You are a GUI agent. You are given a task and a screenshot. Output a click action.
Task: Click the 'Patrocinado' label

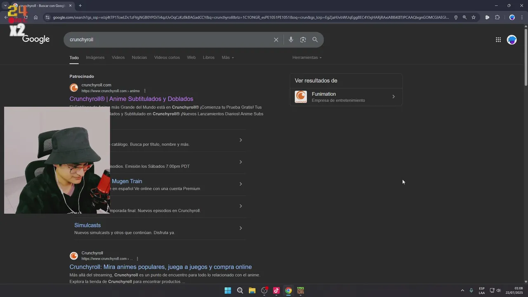[82, 76]
